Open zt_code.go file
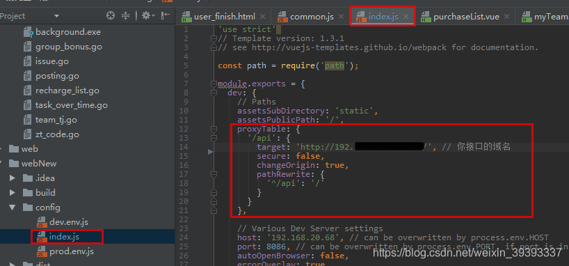569x266 pixels. point(57,134)
